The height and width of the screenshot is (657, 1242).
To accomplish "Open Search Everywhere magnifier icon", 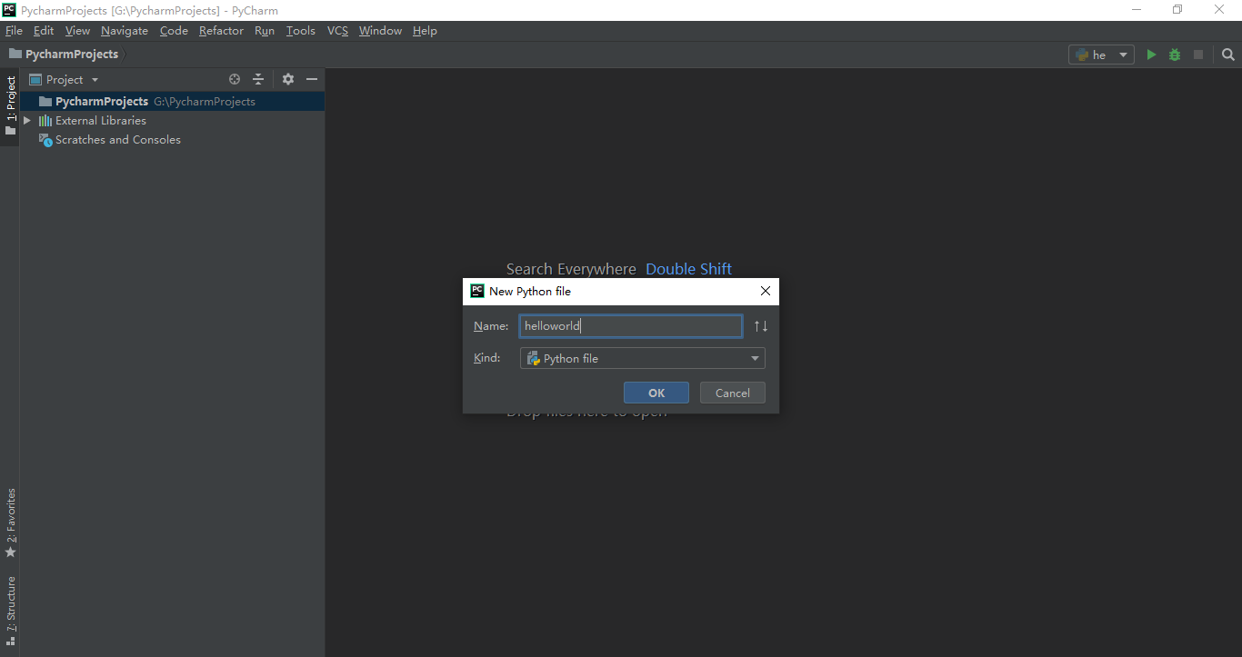I will [x=1228, y=55].
